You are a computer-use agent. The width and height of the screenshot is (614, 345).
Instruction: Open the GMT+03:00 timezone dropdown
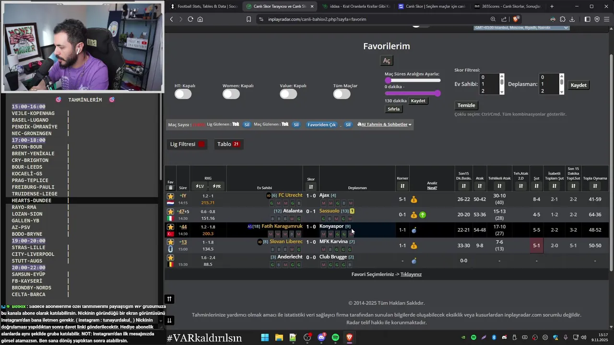point(521,27)
